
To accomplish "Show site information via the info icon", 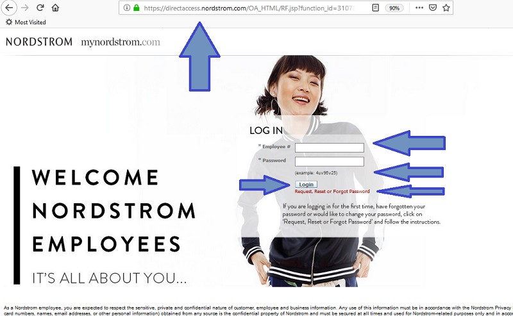I will tap(126, 8).
